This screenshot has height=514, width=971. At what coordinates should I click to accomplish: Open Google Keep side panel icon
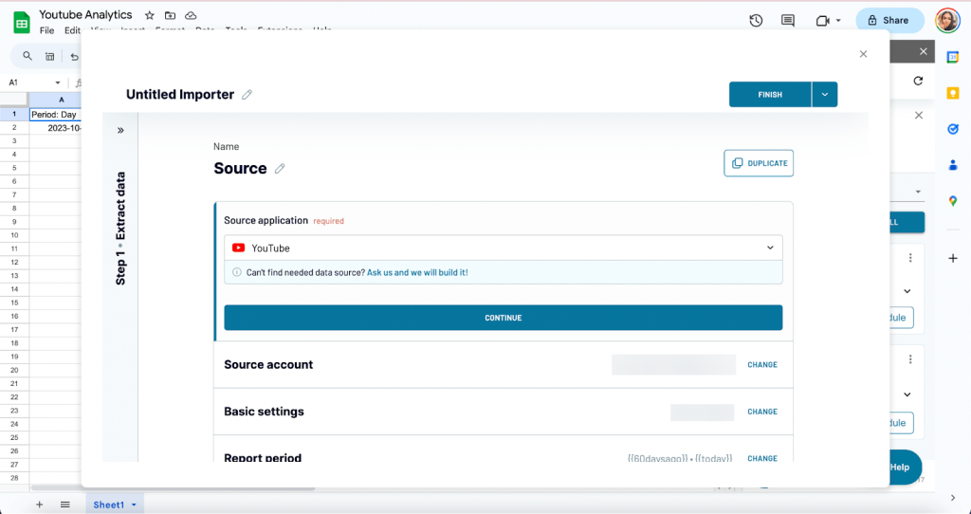click(952, 94)
